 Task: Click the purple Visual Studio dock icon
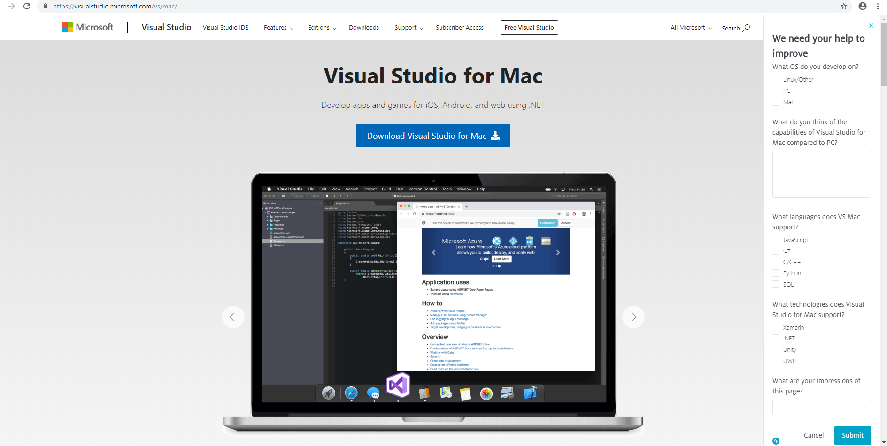398,385
